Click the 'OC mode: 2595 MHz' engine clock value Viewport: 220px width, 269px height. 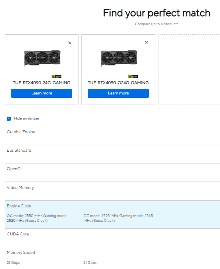(x=118, y=218)
